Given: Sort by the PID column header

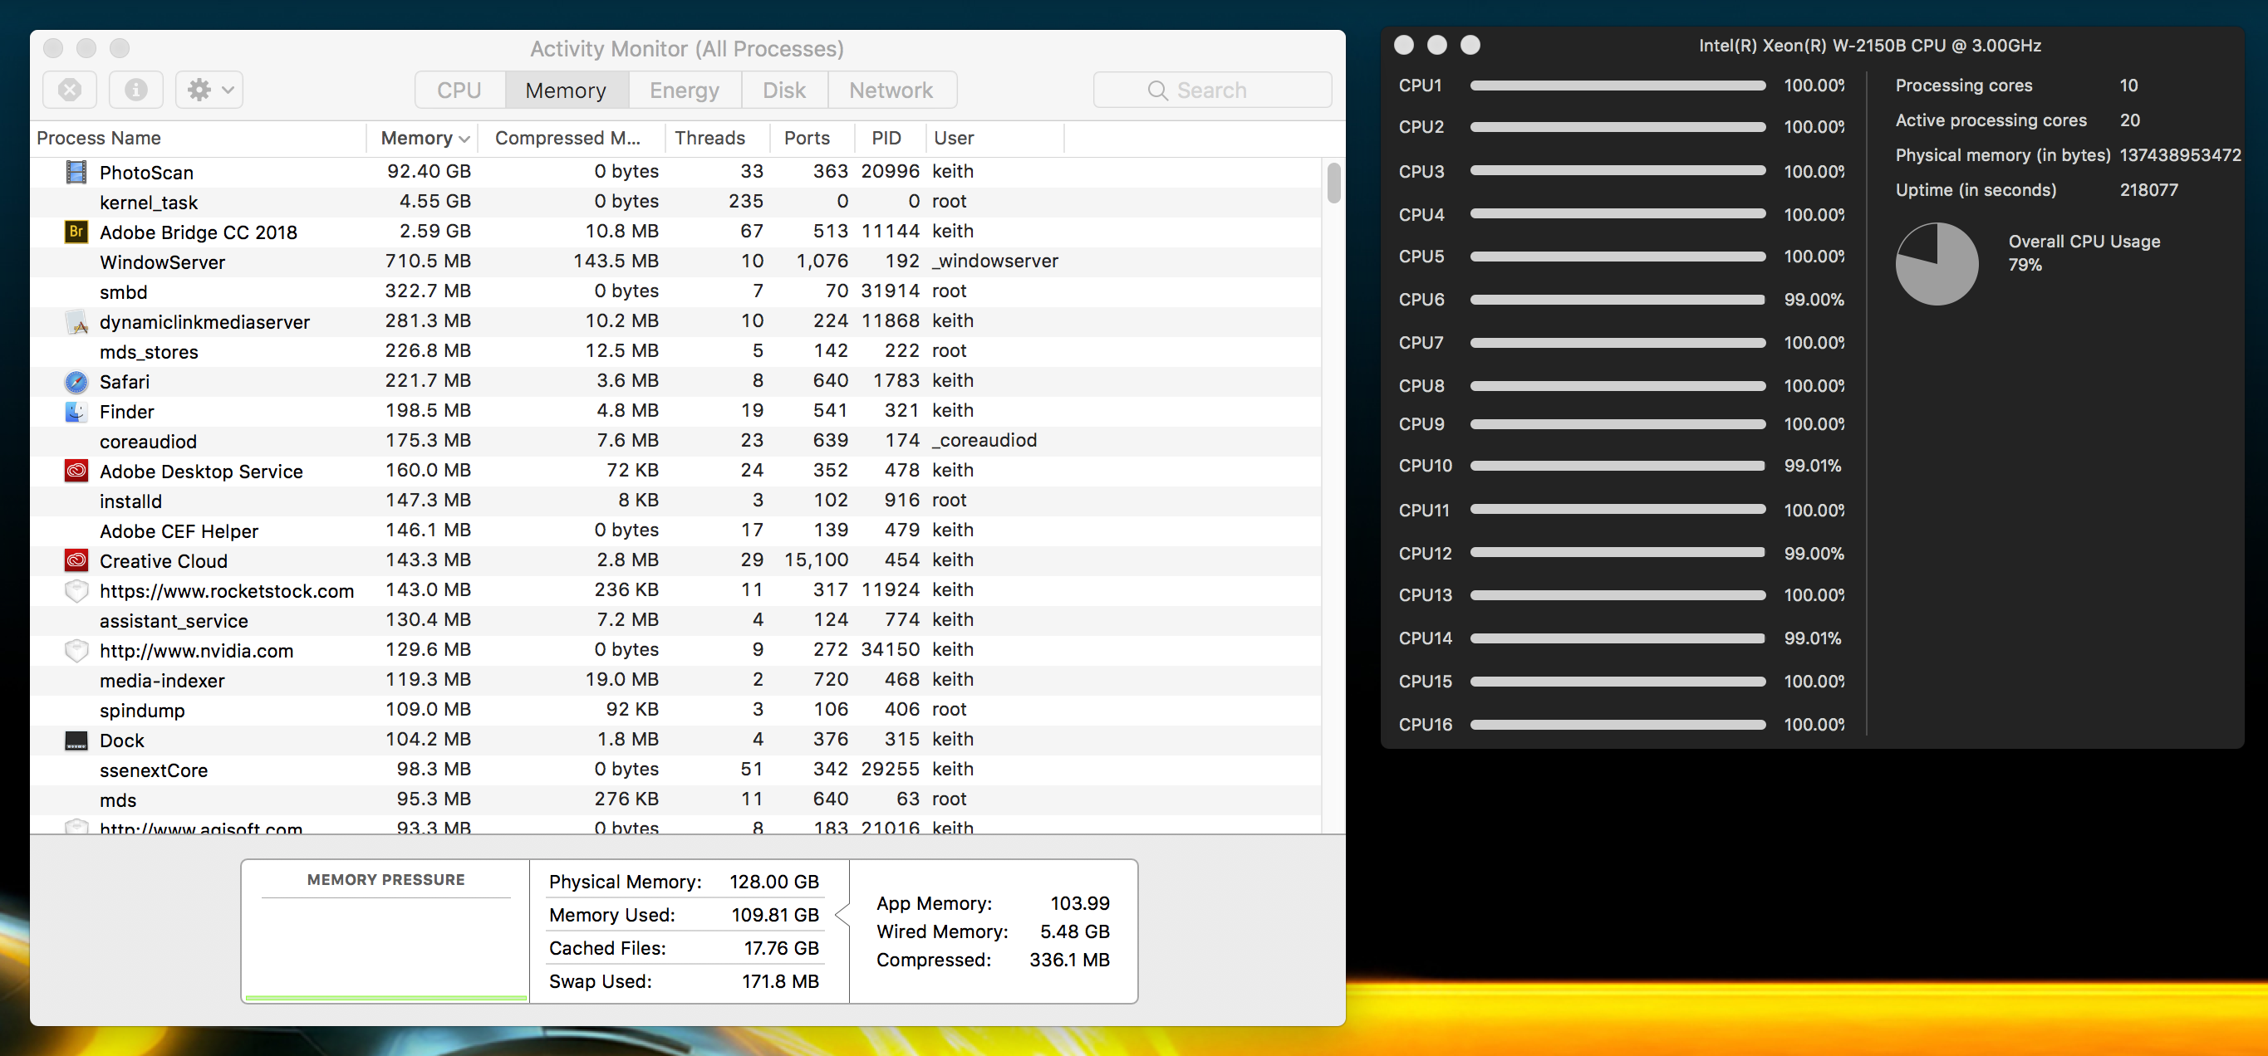Looking at the screenshot, I should coord(889,138).
